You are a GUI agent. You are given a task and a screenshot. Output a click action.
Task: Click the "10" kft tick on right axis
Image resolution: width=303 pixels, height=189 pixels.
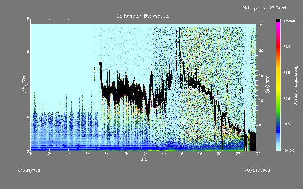coord(261,101)
